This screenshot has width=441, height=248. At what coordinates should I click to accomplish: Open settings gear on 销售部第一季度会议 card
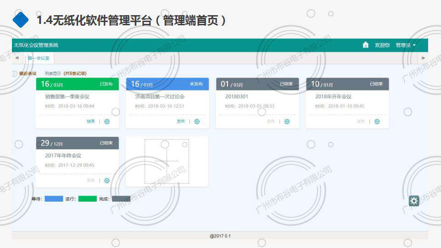coord(107,121)
